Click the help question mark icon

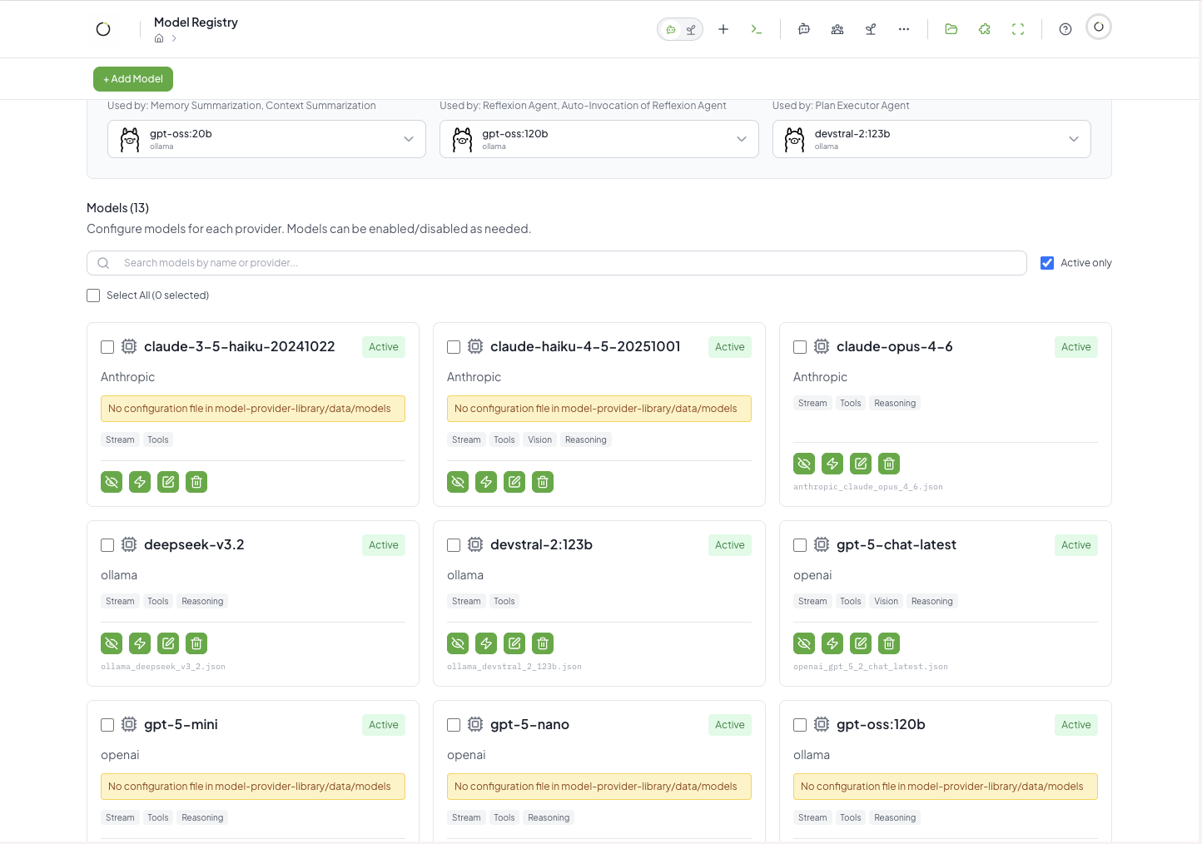[1065, 29]
